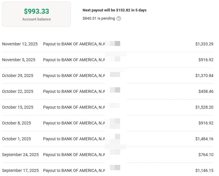Select the "$840.51 is pending" text
219x176 pixels.
99,18
